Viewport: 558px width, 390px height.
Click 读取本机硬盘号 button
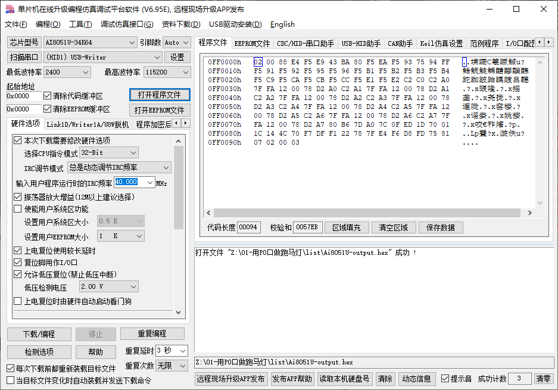pyautogui.click(x=344, y=379)
